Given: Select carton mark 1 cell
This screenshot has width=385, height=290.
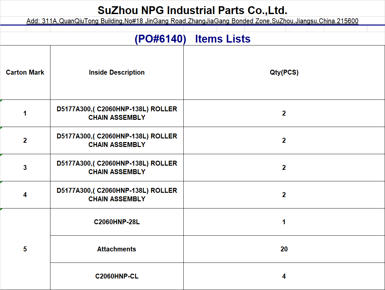Looking at the screenshot, I should tap(25, 113).
